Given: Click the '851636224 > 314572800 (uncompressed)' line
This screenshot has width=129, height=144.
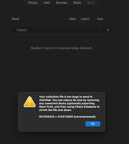Looking at the screenshot, I should (x=67, y=117).
